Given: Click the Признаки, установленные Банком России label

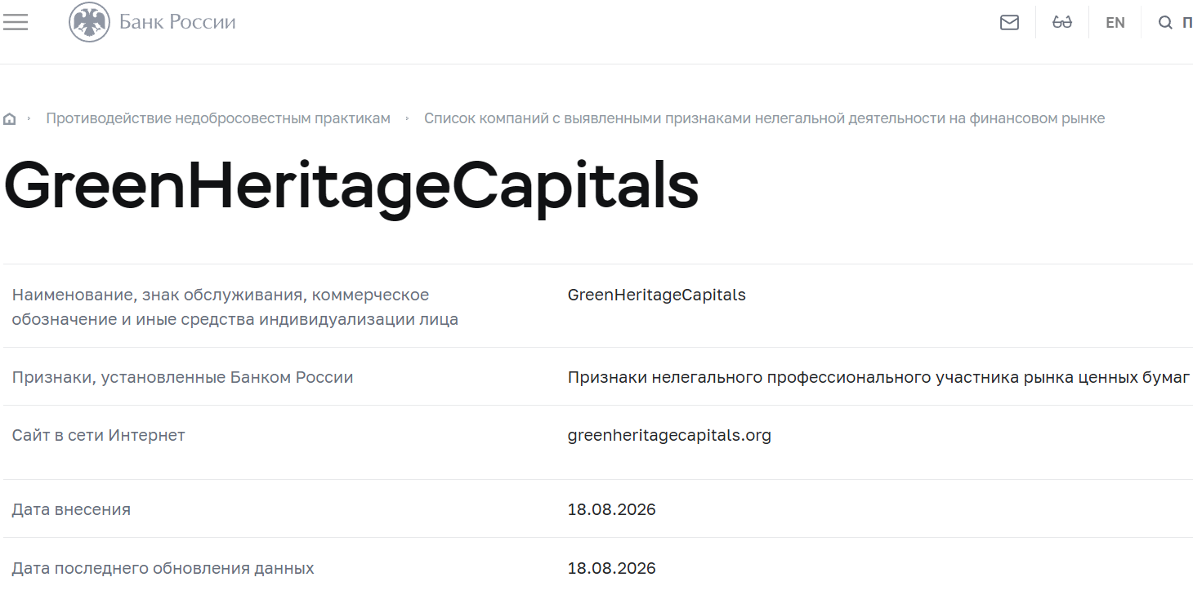Looking at the screenshot, I should pyautogui.click(x=182, y=377).
